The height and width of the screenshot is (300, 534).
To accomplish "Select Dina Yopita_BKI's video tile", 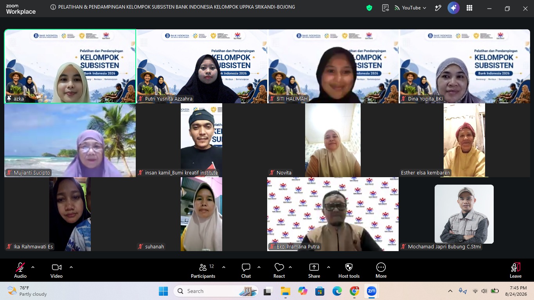I will (x=464, y=66).
